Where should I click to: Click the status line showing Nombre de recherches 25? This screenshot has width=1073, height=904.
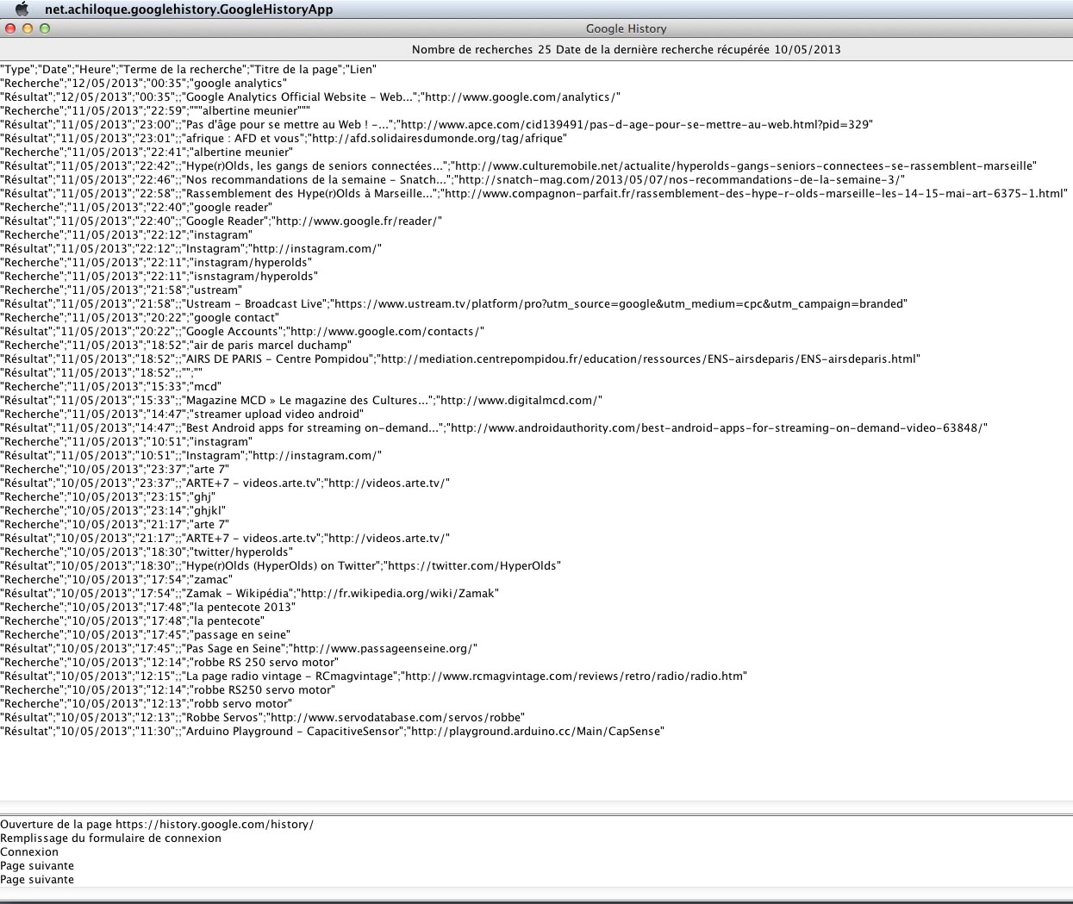[627, 49]
